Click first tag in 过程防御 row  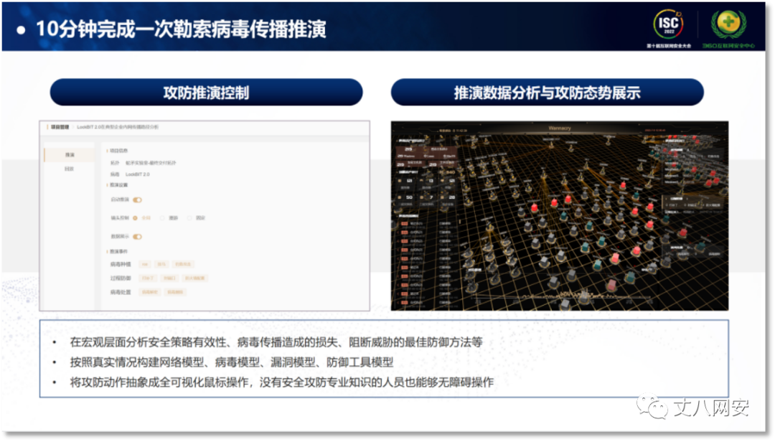(147, 278)
